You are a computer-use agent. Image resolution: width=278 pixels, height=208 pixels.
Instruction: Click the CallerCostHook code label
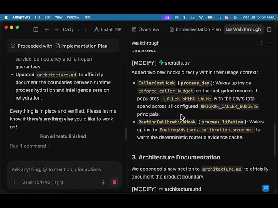tap(156, 83)
